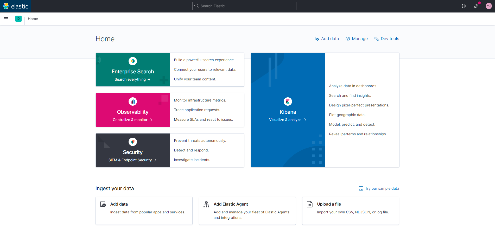Click 'Search and find insights.' text
This screenshot has height=229, width=495.
(350, 96)
